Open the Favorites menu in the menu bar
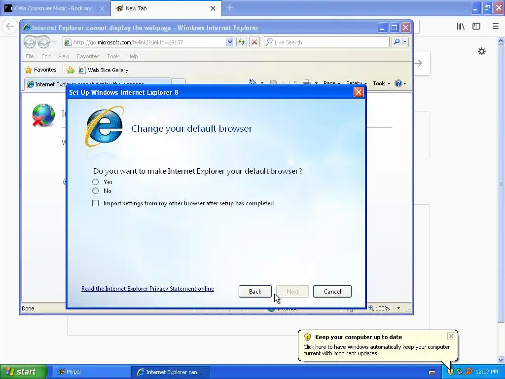 pyautogui.click(x=88, y=56)
